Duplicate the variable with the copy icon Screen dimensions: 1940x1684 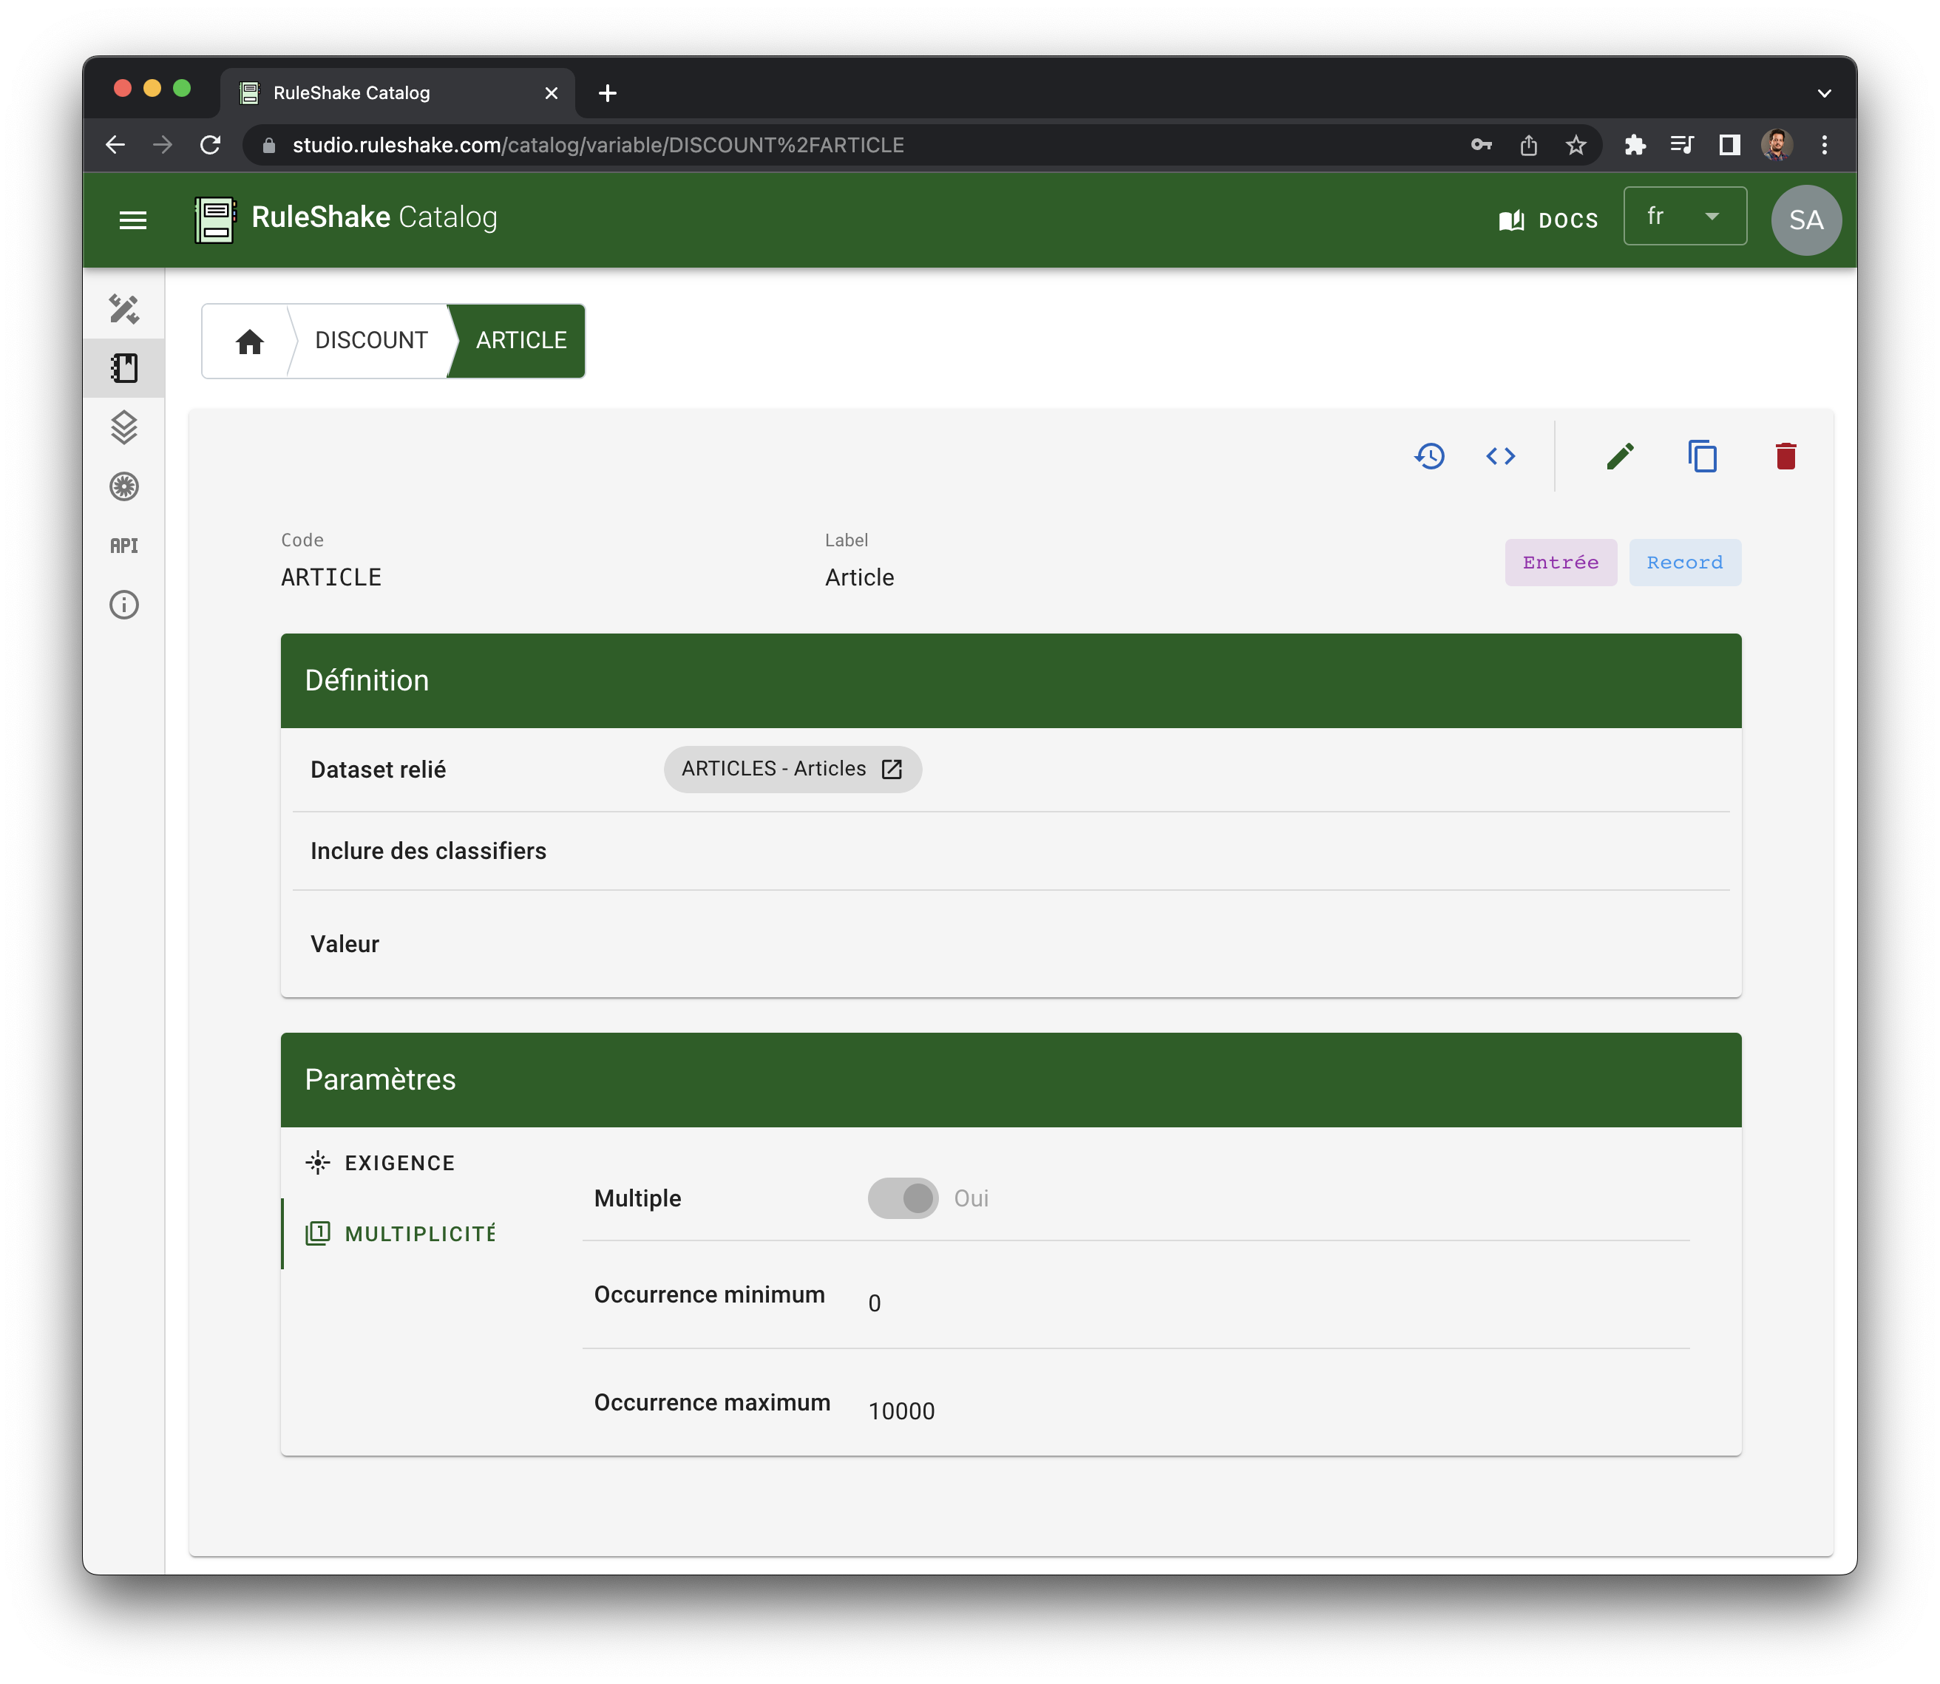[x=1702, y=457]
